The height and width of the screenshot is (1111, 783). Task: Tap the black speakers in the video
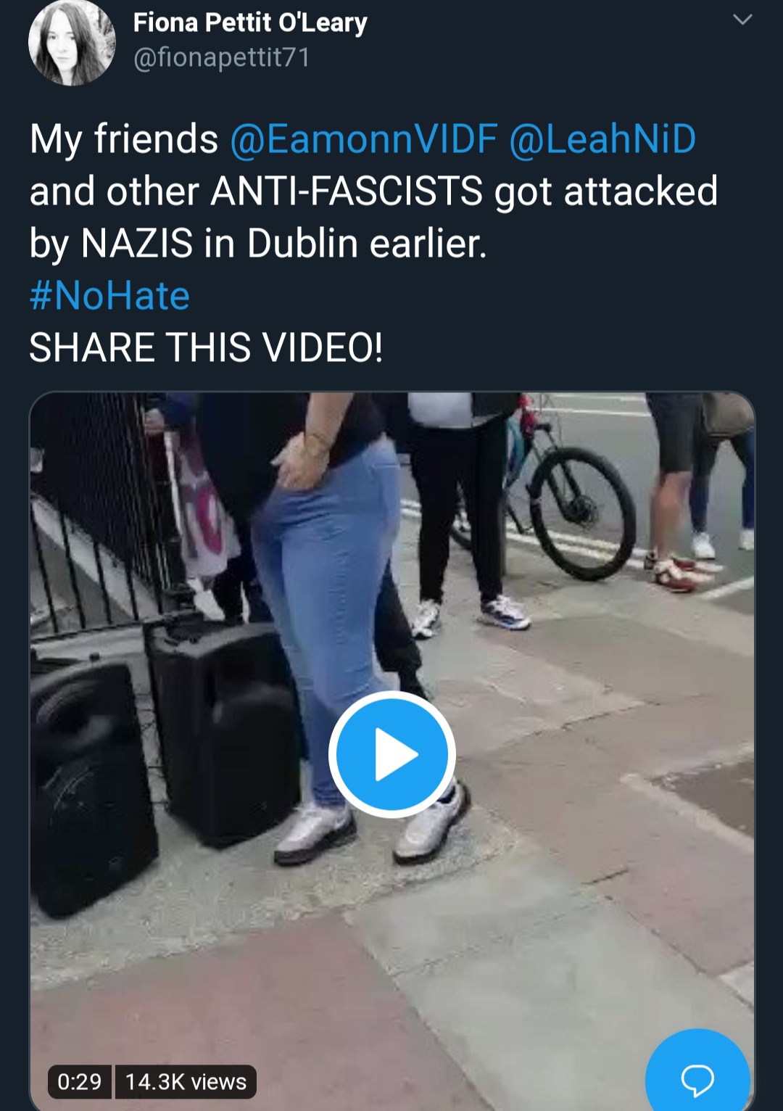[x=159, y=754]
